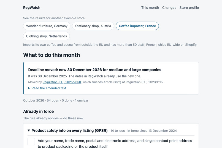Click The rule already applies subtitle
This screenshot has height=148, width=222.
click(x=53, y=118)
